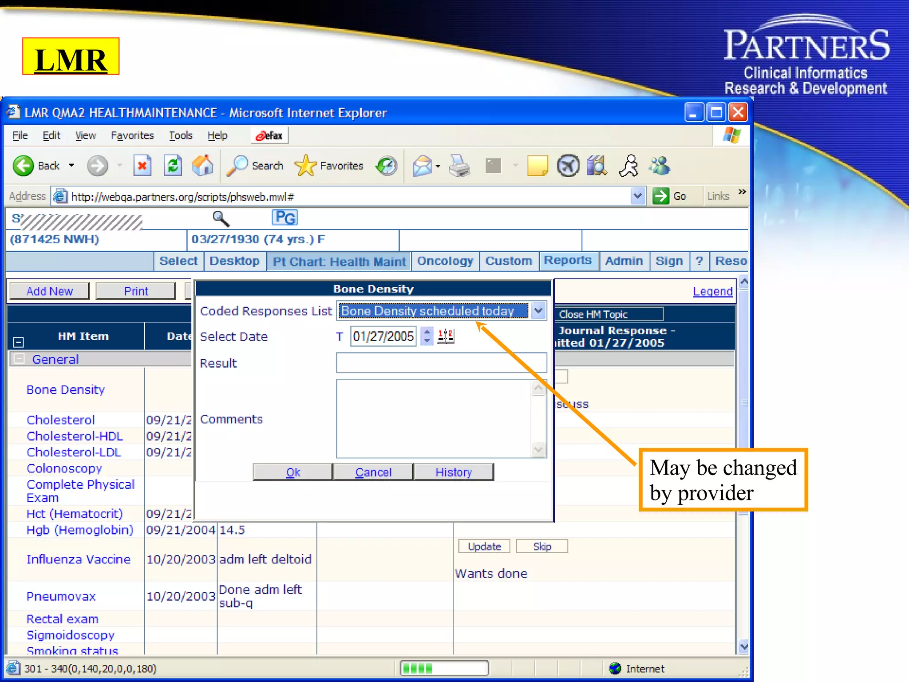Click the Print toolbar printer icon
Screen dimensions: 909x682
(x=459, y=166)
